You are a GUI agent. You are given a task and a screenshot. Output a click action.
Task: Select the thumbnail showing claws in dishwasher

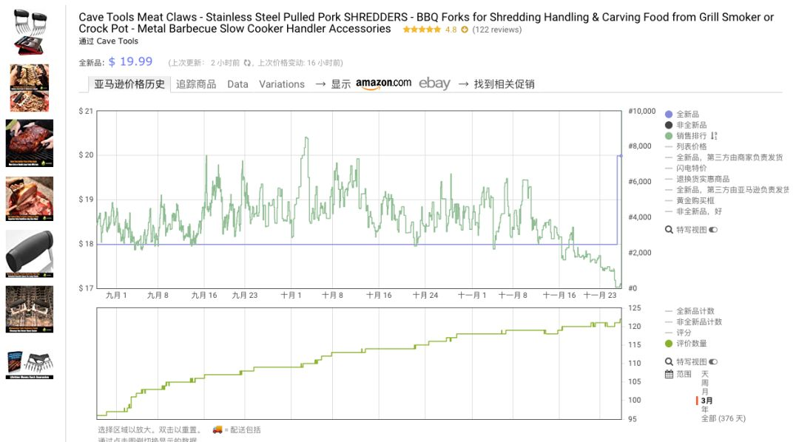30,309
